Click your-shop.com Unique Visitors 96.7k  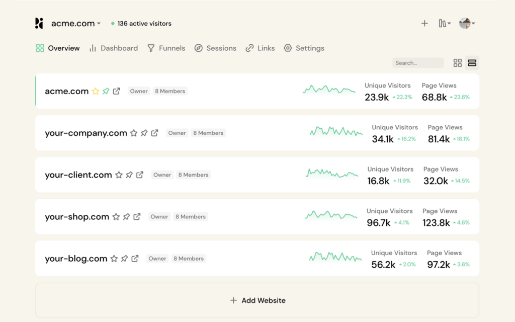379,223
